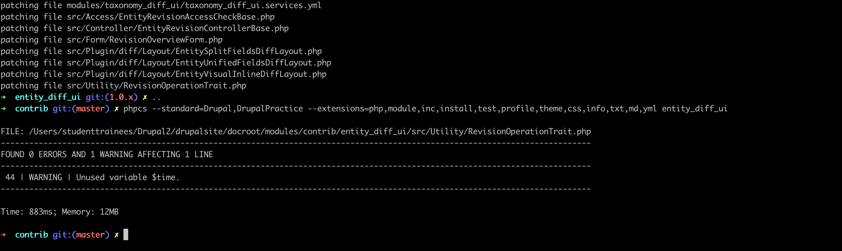Click the --standard=Drupal,DrupalPractice option text
The height and width of the screenshot is (251, 842).
pos(228,109)
